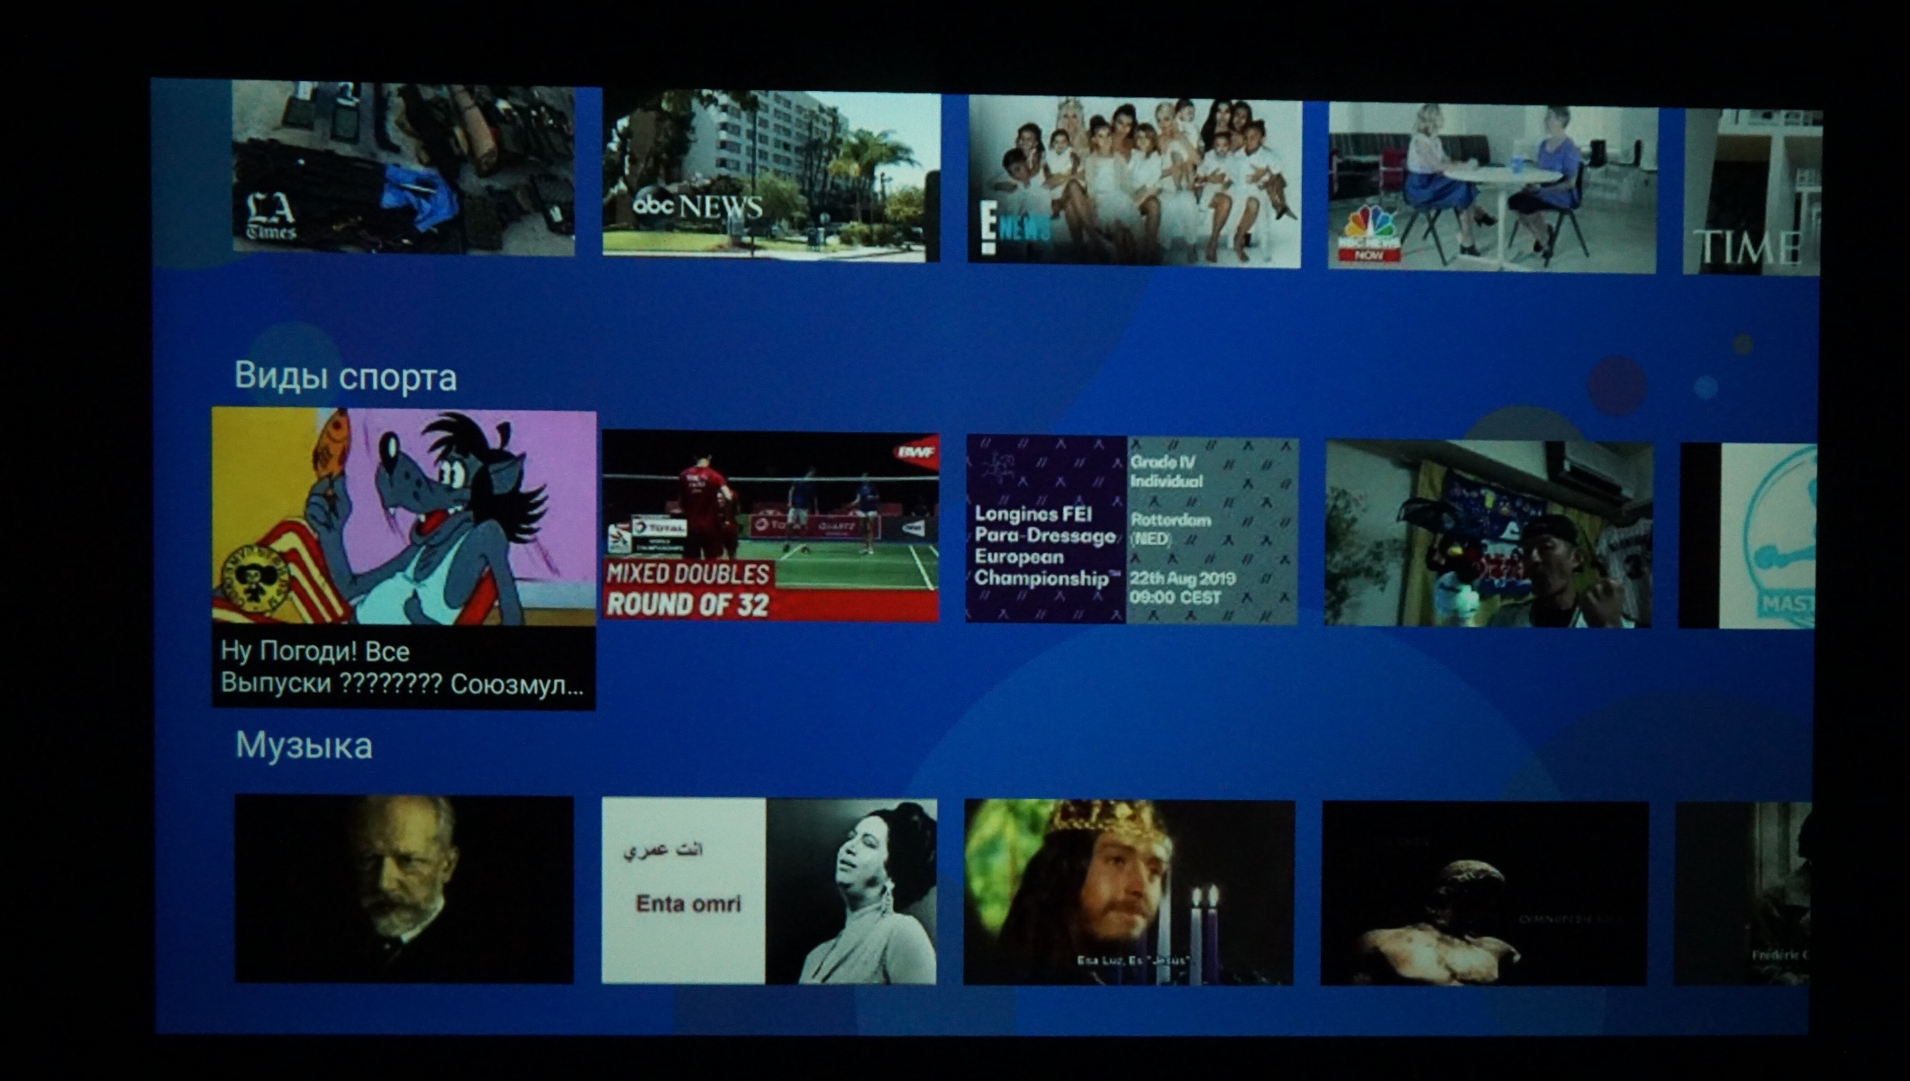
Task: Open the abc NEWS video thumbnail
Action: point(771,177)
